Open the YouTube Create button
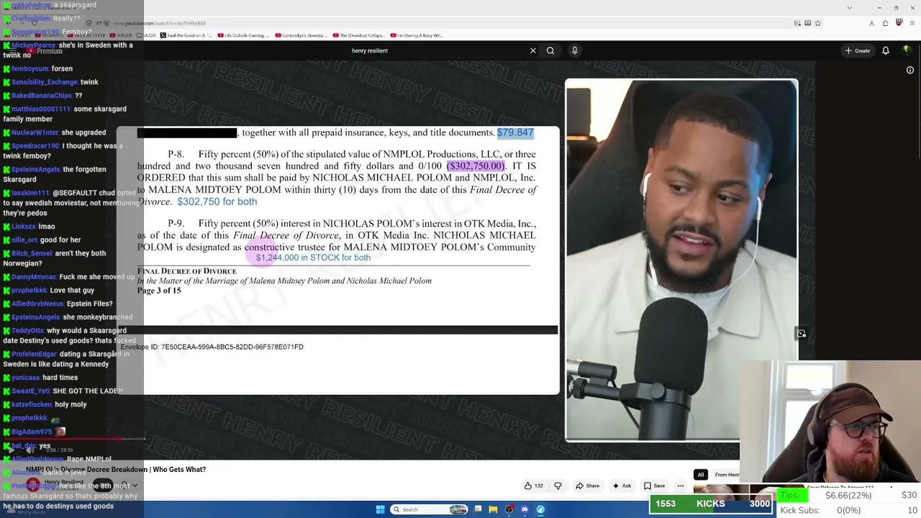Viewport: 921px width, 518px height. pyautogui.click(x=858, y=50)
